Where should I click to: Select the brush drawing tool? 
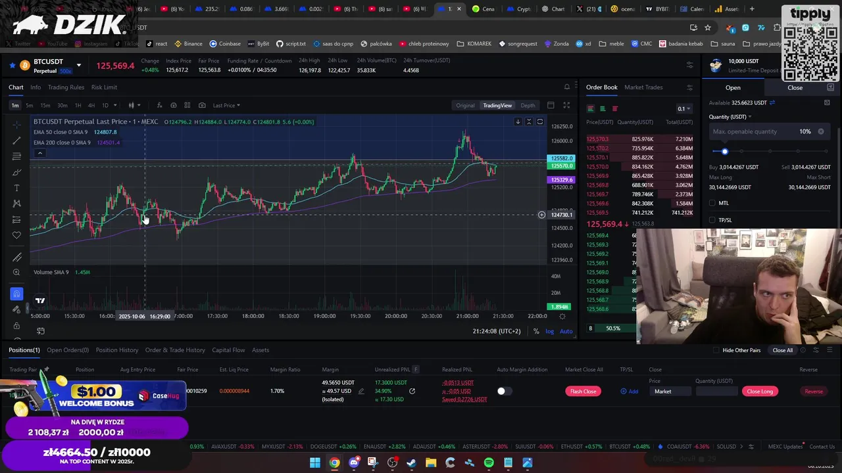(16, 172)
